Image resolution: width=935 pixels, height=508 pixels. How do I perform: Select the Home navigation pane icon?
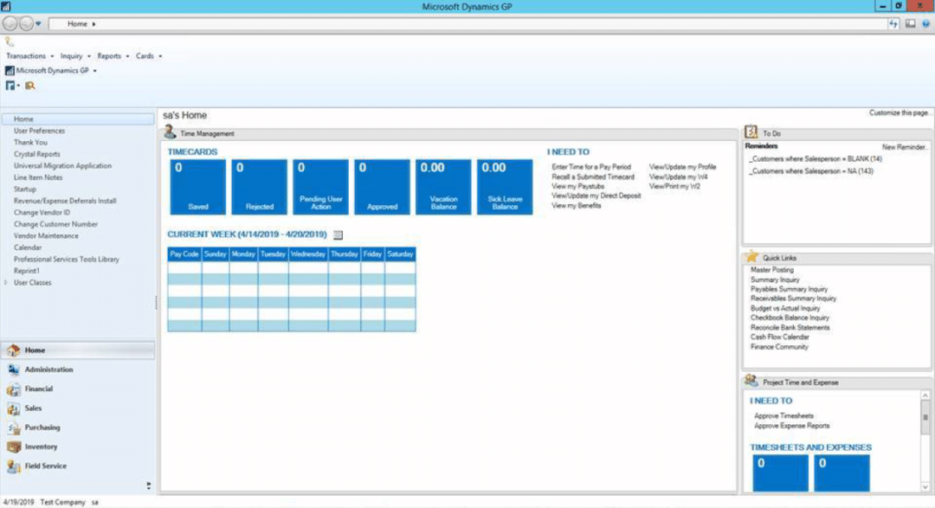coord(12,350)
